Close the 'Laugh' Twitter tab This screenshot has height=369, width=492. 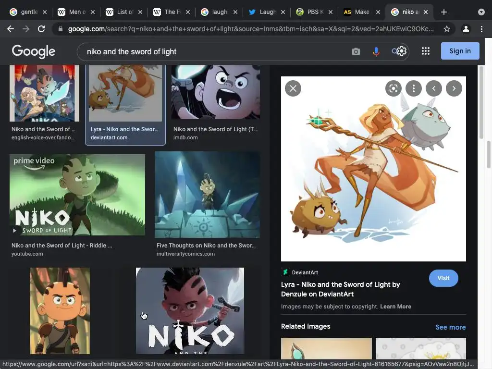283,12
